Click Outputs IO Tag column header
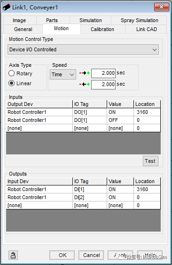Viewport: 172px width, 265px height. click(90, 181)
